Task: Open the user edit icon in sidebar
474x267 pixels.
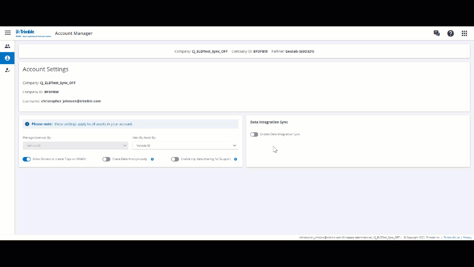Action: [7, 70]
